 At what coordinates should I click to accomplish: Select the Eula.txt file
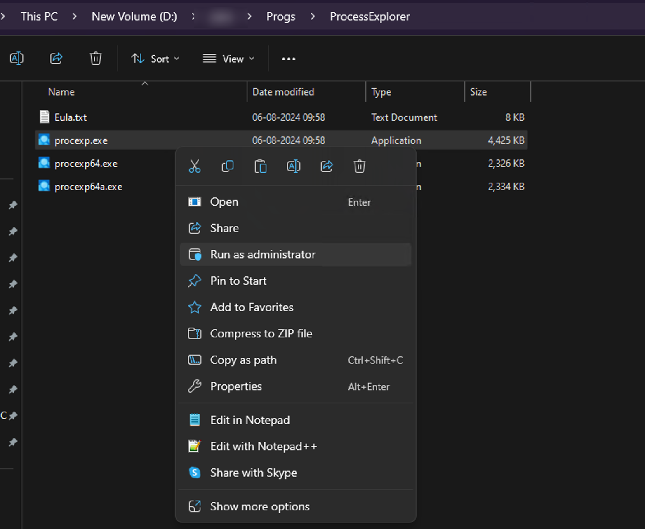point(71,117)
